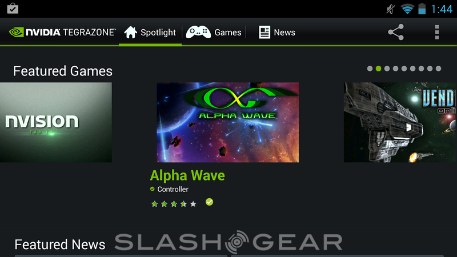Open the Vendetta Online game thumbnail
This screenshot has height=257, width=457.
pyautogui.click(x=400, y=122)
